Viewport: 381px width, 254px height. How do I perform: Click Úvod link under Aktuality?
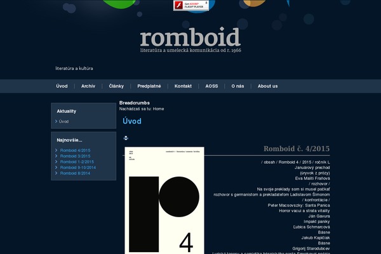pos(63,121)
